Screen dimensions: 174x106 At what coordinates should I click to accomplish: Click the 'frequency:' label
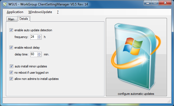[x=21, y=37]
